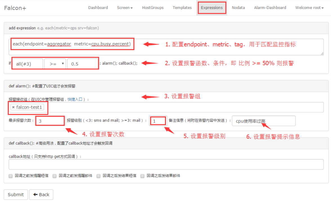Enable 回调之前发提醒邮件 checkbox
Image resolution: width=331 pixels, height=203 pixels.
[54, 176]
